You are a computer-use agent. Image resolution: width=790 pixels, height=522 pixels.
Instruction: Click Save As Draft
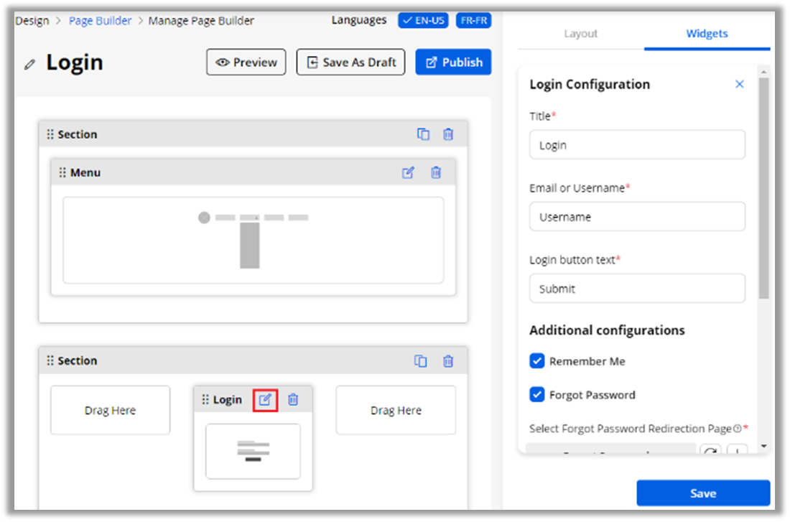point(350,62)
